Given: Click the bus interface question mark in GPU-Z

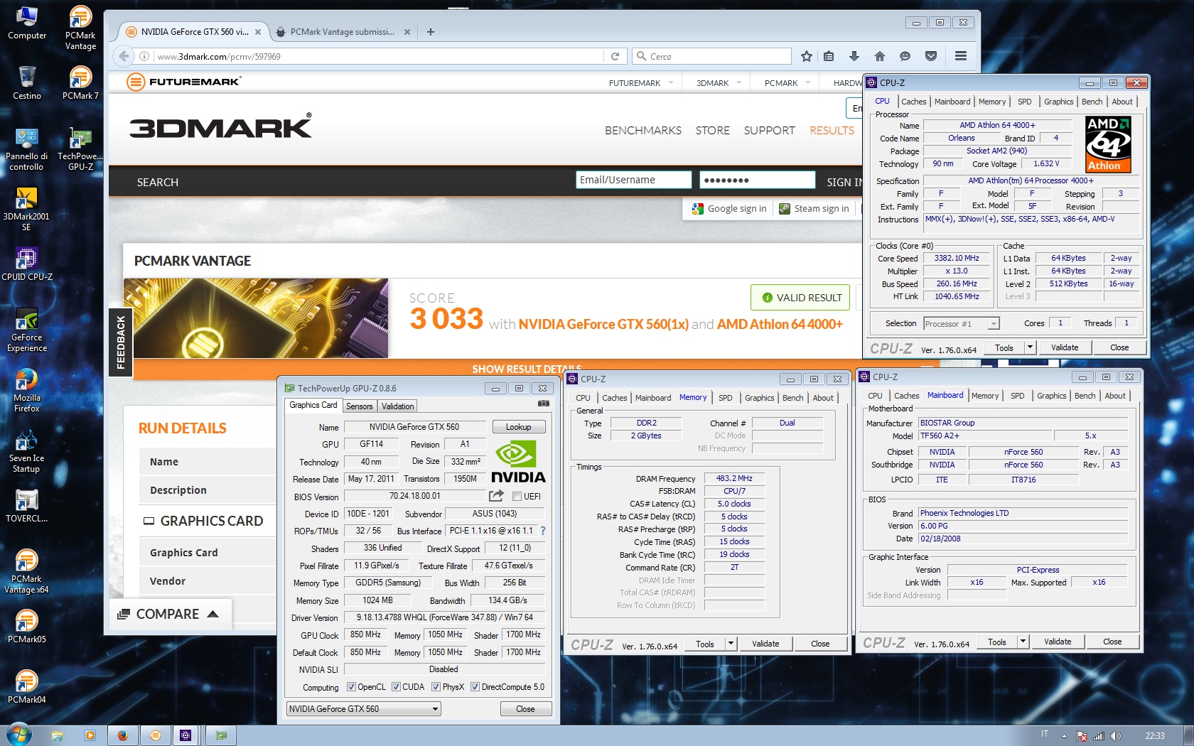Looking at the screenshot, I should [x=543, y=531].
